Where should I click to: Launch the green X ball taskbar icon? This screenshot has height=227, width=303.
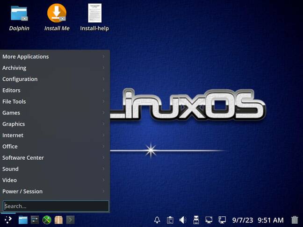click(47, 220)
